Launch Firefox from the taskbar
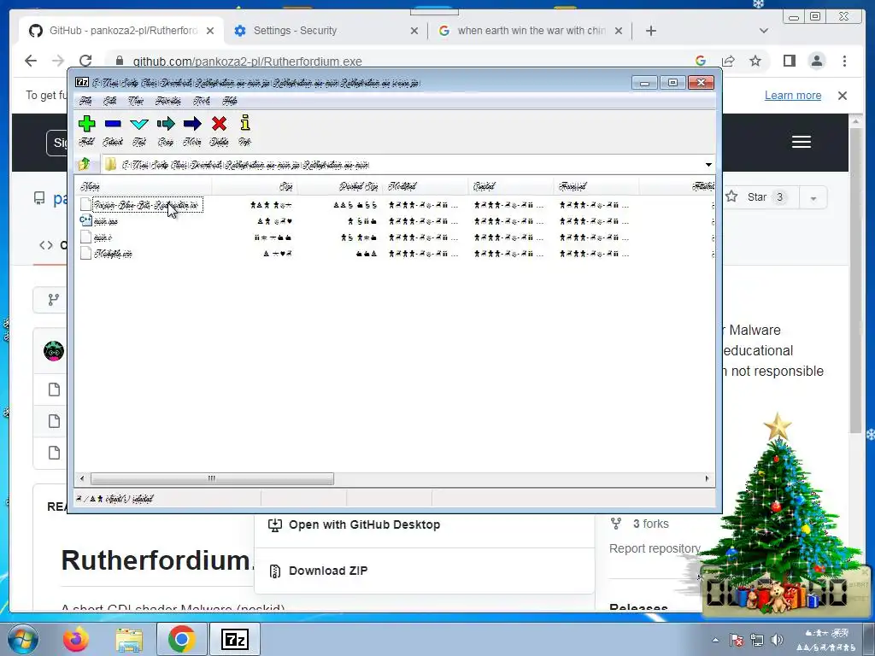 click(x=75, y=639)
